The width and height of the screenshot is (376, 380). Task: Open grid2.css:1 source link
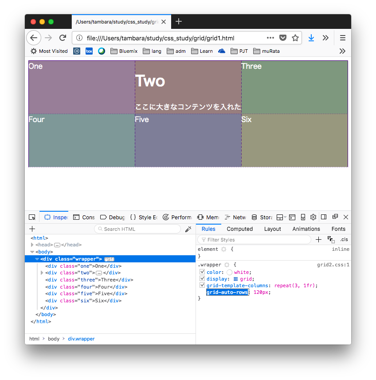(333, 265)
